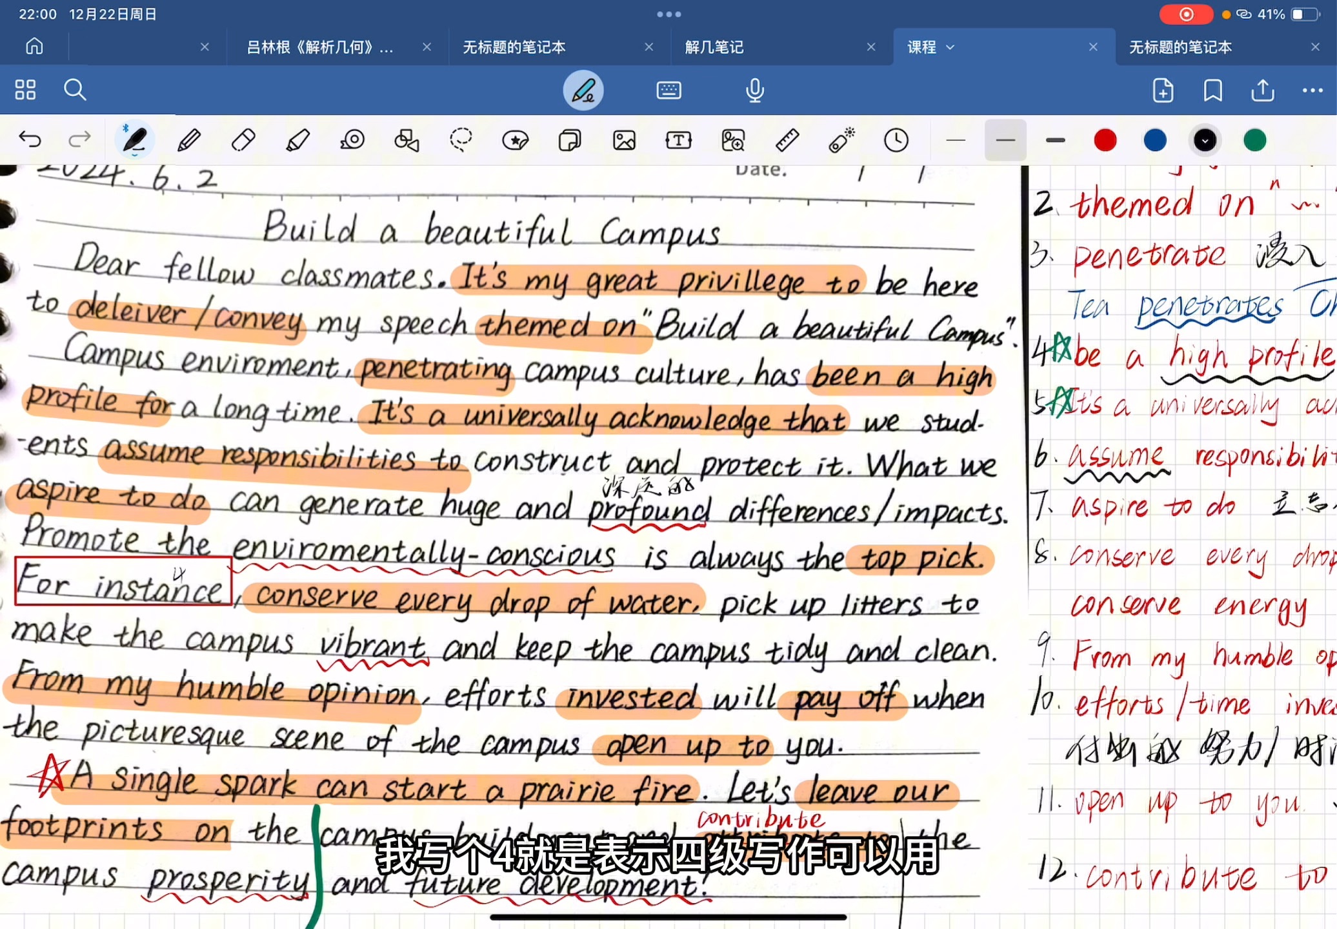Image resolution: width=1337 pixels, height=929 pixels.
Task: Close the untitled blank first tab
Action: (205, 47)
